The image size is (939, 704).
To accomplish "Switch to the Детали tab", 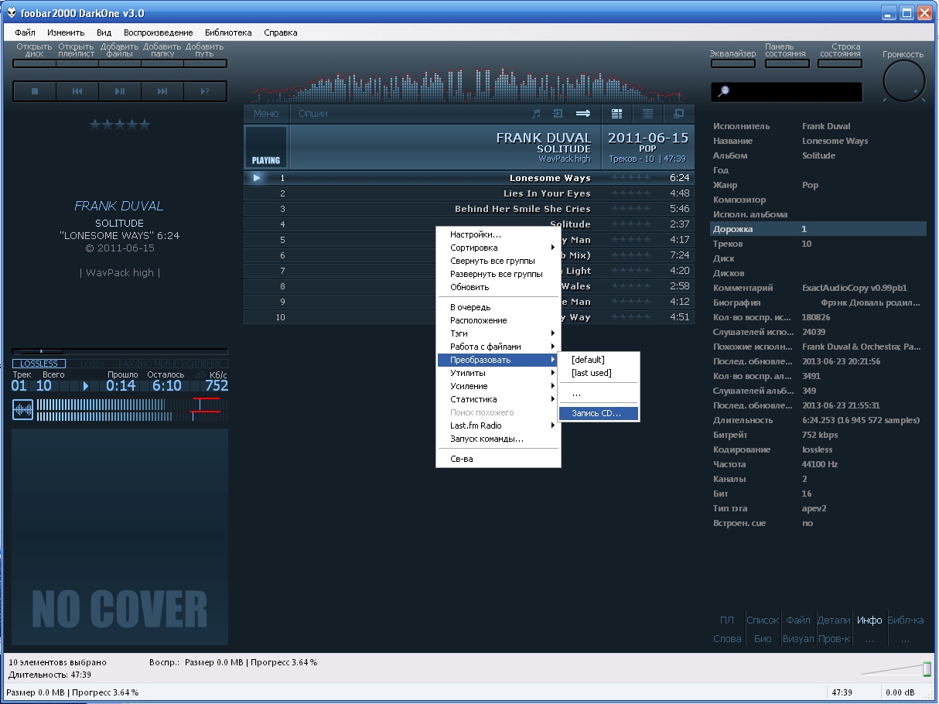I will [834, 620].
